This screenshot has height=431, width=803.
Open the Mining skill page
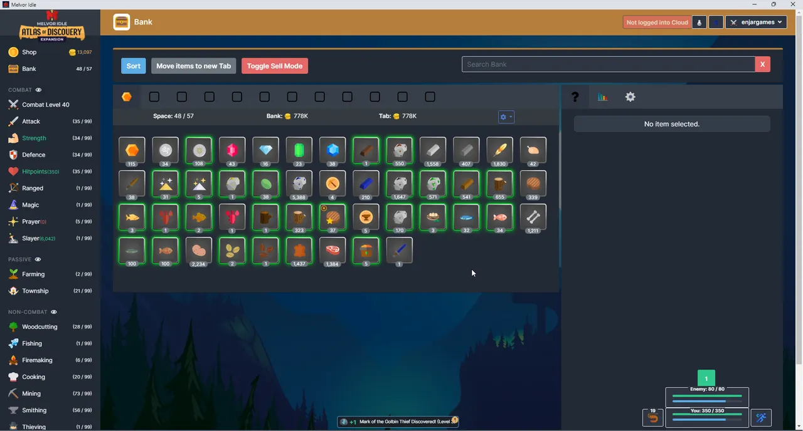point(50,393)
